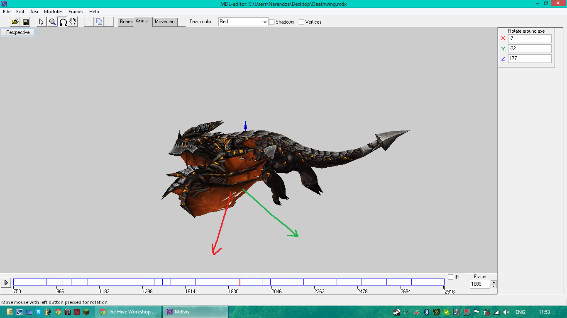Open the Help menu

click(x=94, y=12)
